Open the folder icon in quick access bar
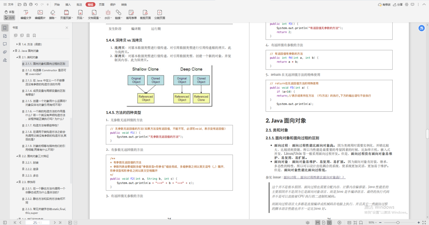This screenshot has height=225, width=429. (20, 4)
